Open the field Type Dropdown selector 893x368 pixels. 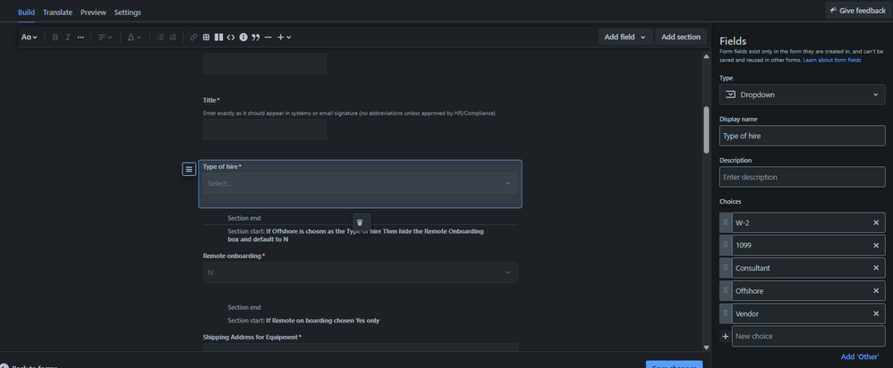pyautogui.click(x=802, y=95)
